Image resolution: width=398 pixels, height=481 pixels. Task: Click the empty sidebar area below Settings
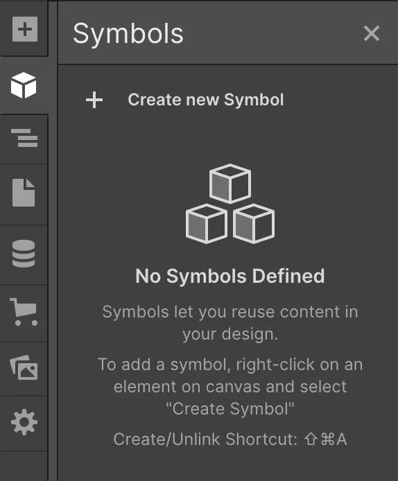tap(24, 466)
